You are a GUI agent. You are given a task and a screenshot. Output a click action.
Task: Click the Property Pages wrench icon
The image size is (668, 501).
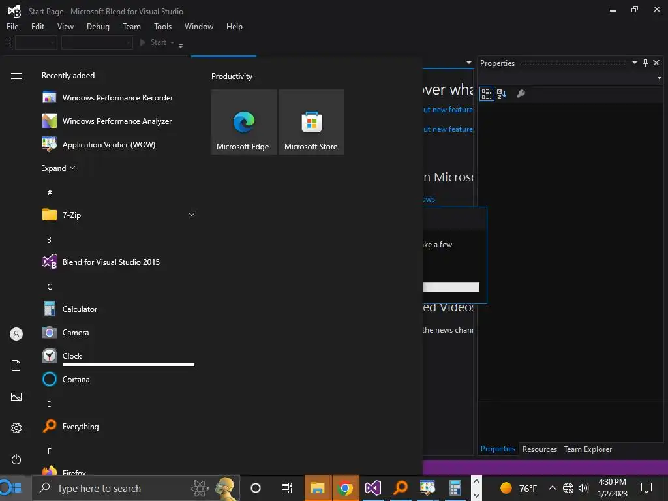click(521, 94)
